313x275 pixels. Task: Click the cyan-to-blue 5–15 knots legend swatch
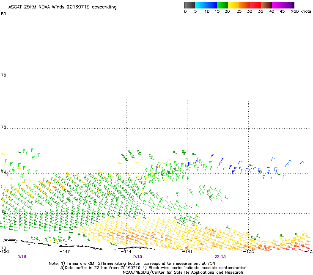click(x=206, y=5)
